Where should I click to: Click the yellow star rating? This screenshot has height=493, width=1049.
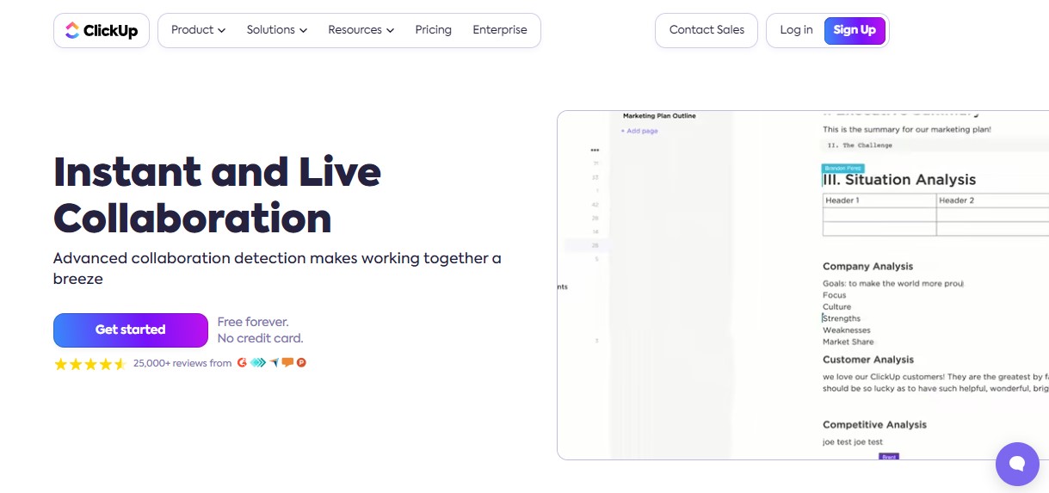pyautogui.click(x=90, y=364)
